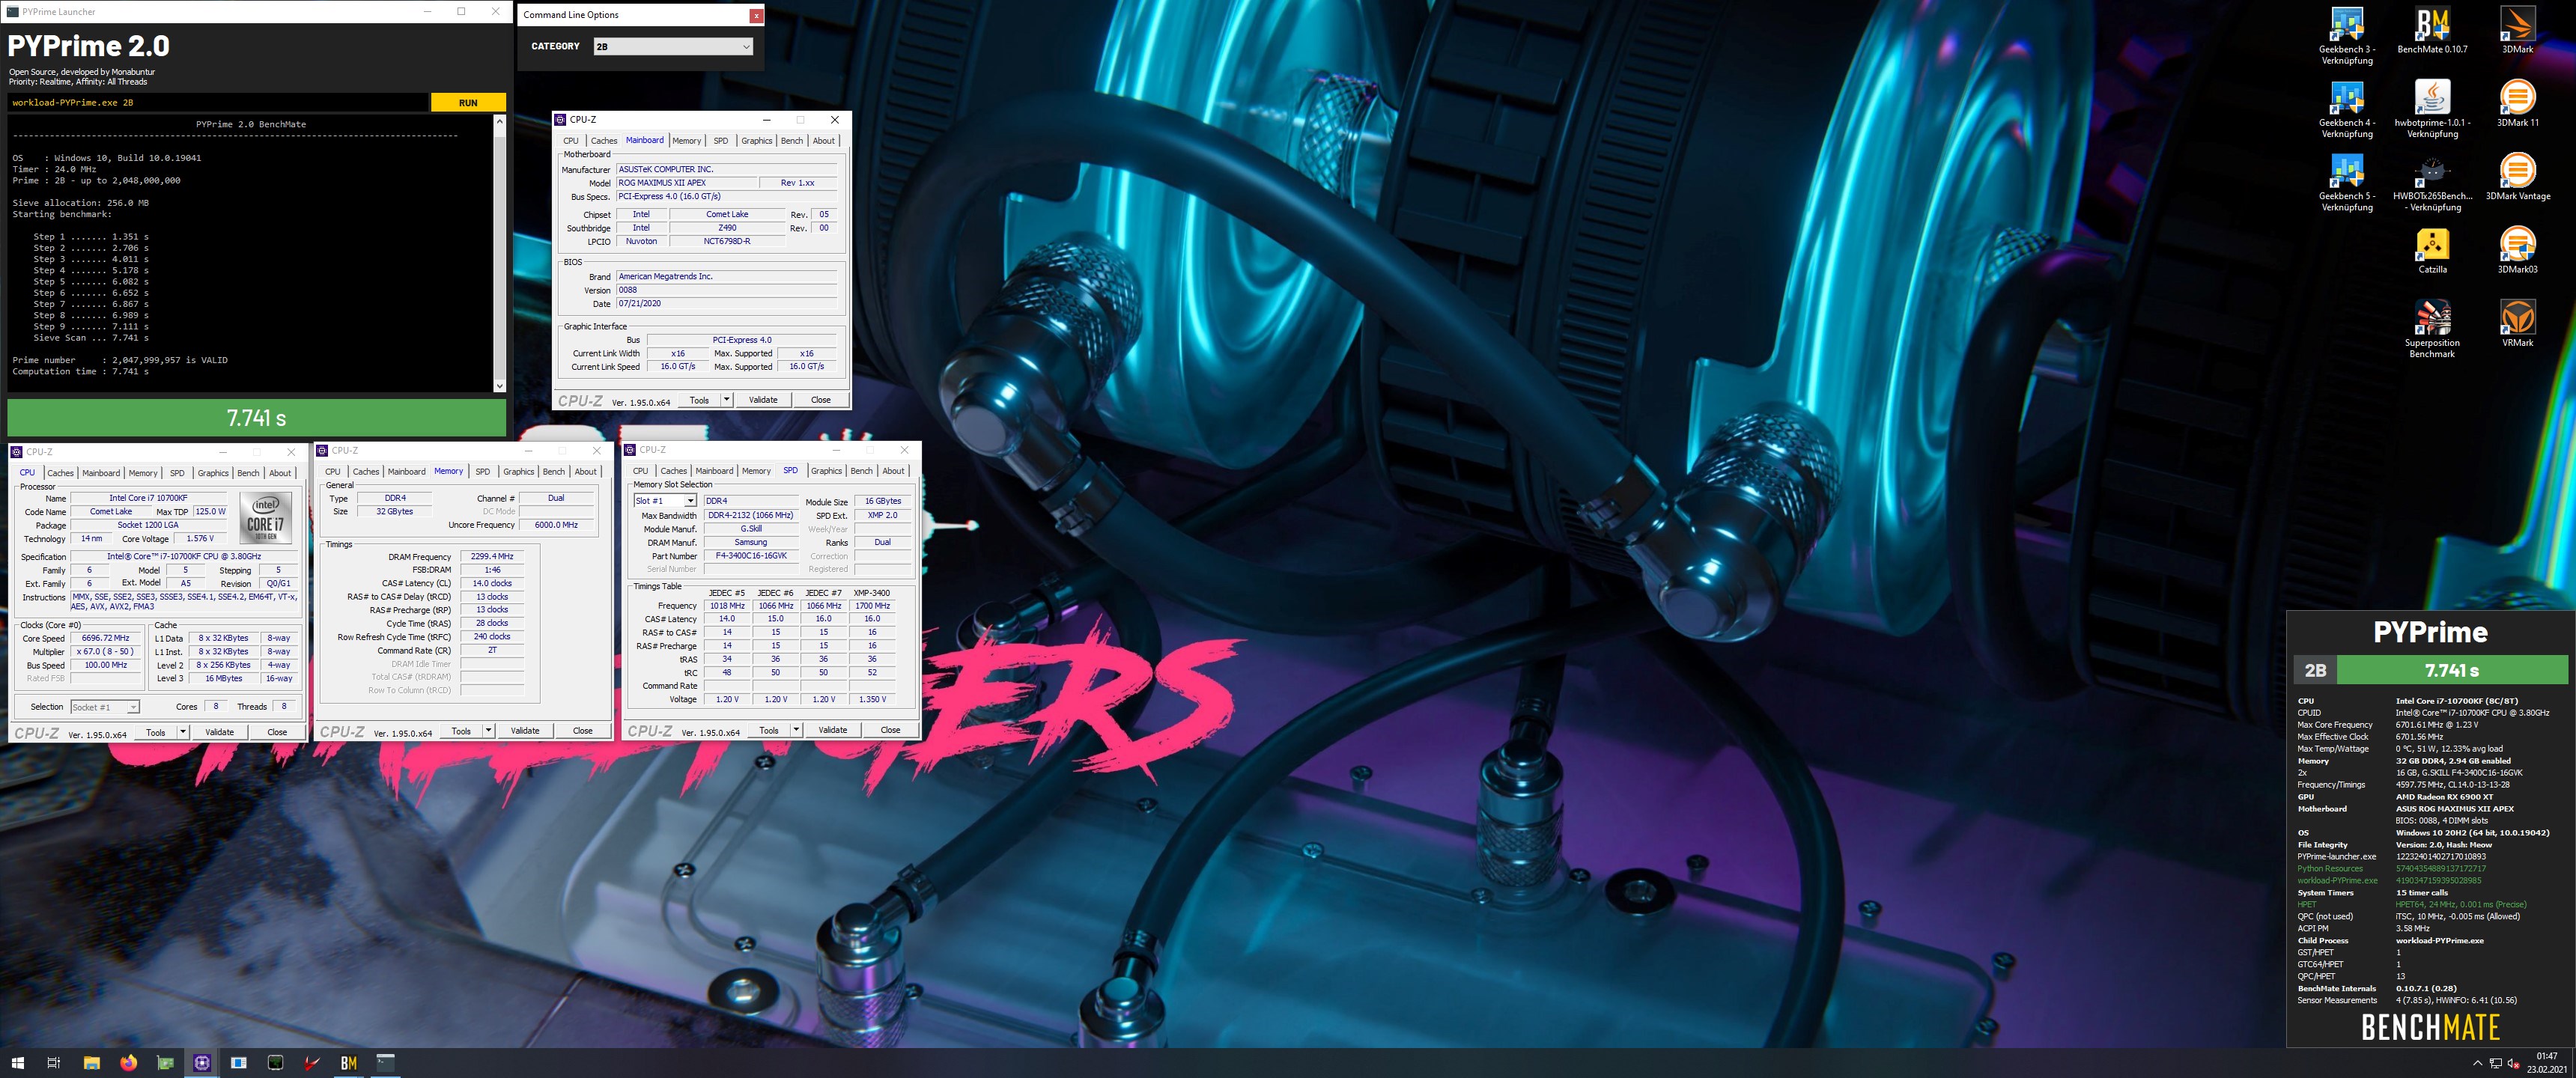Select Graphics tab in CPU tab CPU-Z window
Screen dimensions: 2576x1078
tap(213, 473)
